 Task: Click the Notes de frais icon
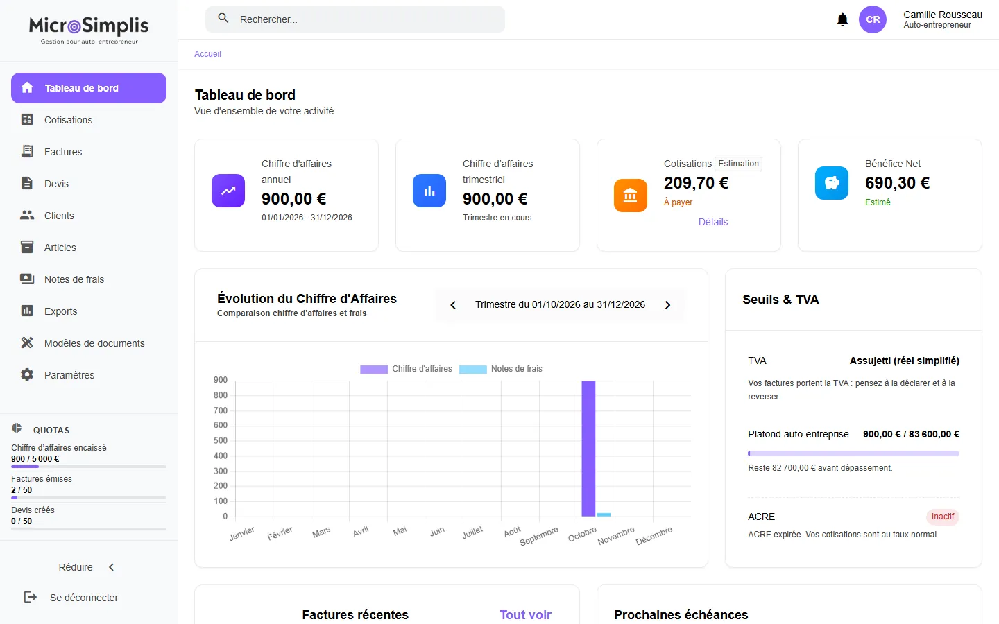(27, 279)
